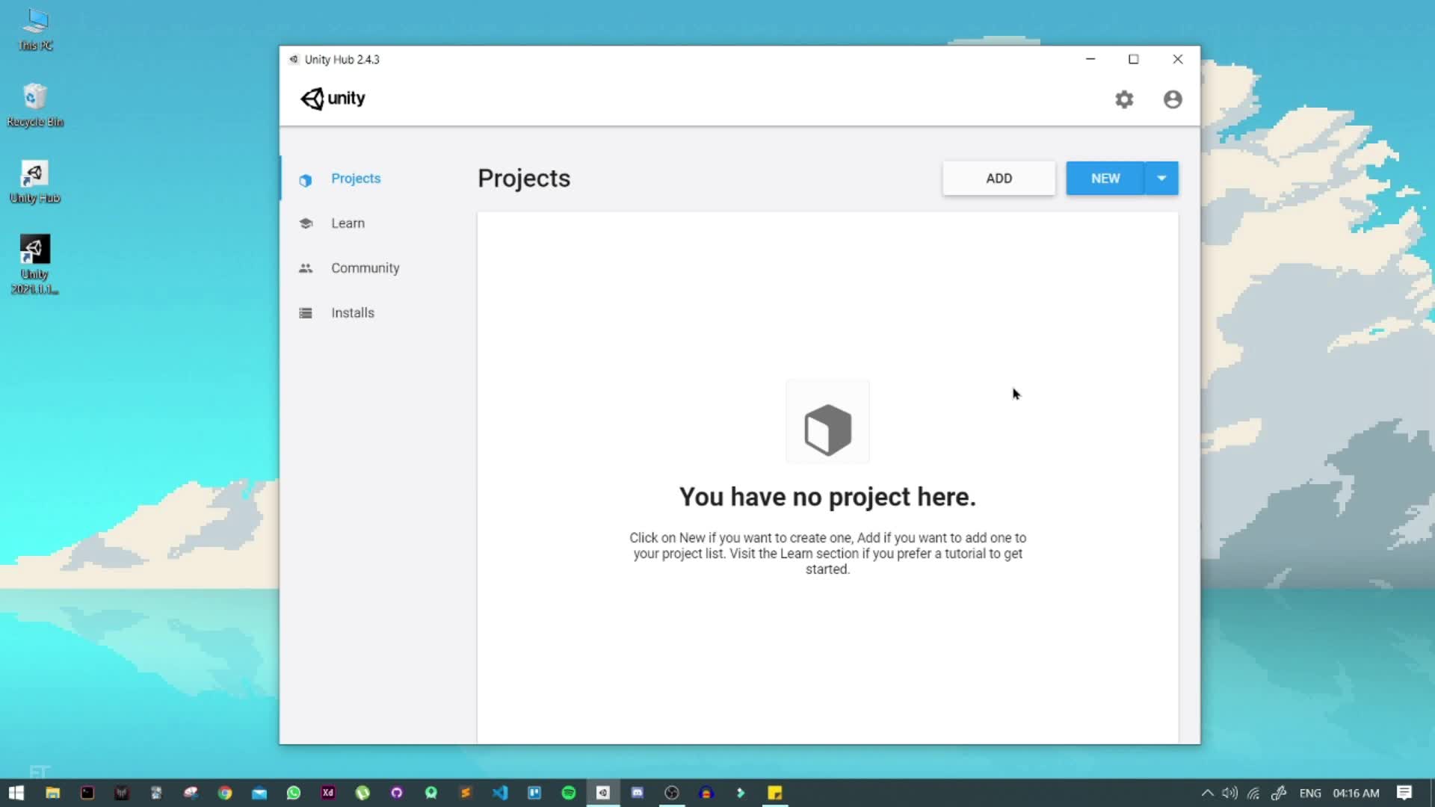Click the empty project cube placeholder
The height and width of the screenshot is (807, 1435).
click(x=827, y=429)
